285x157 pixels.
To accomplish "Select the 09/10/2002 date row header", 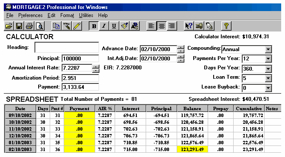I will pyautogui.click(x=20, y=115).
